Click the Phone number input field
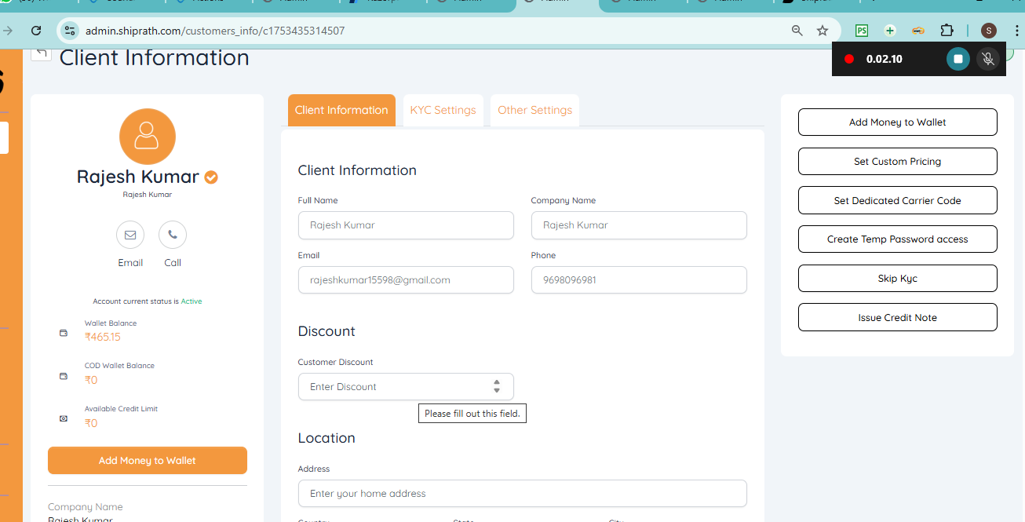The height and width of the screenshot is (522, 1025). [639, 280]
